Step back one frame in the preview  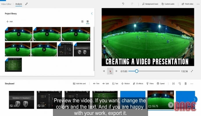coord(104,71)
